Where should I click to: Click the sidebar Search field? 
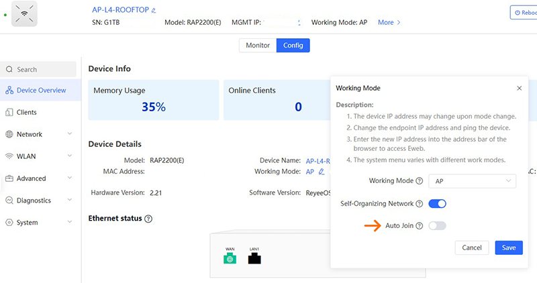coord(40,69)
